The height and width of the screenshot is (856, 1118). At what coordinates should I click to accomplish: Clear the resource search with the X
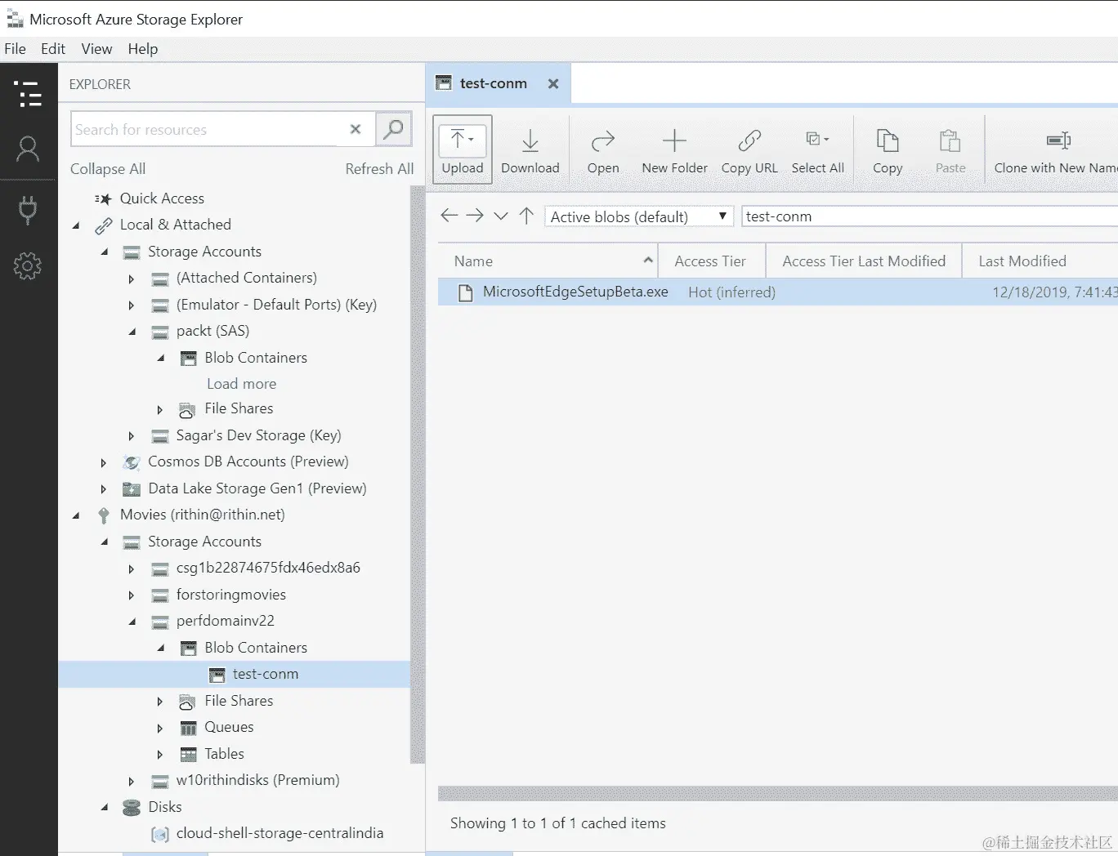coord(356,129)
